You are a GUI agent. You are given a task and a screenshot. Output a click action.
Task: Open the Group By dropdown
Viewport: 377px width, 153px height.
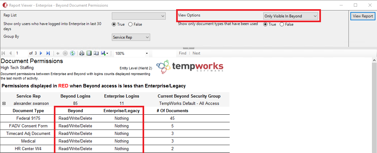pyautogui.click(x=131, y=37)
